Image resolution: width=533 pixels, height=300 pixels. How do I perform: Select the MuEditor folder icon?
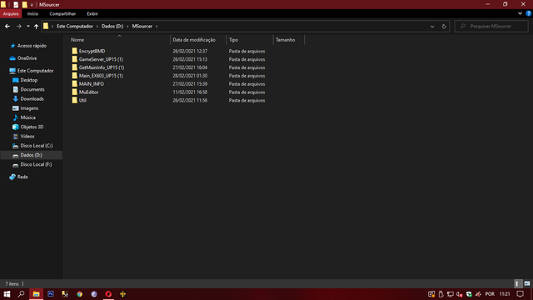click(x=74, y=92)
